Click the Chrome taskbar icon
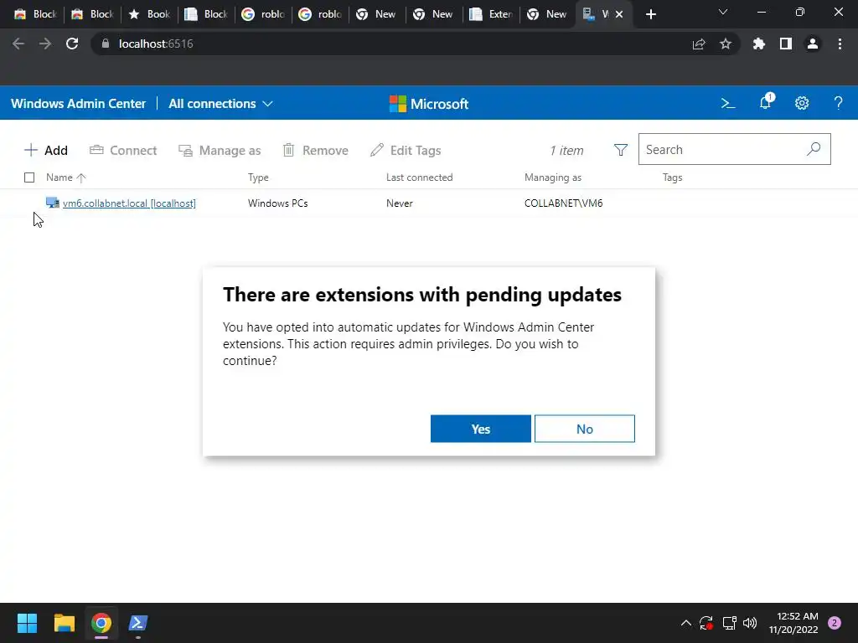This screenshot has width=858, height=643. pos(101,623)
